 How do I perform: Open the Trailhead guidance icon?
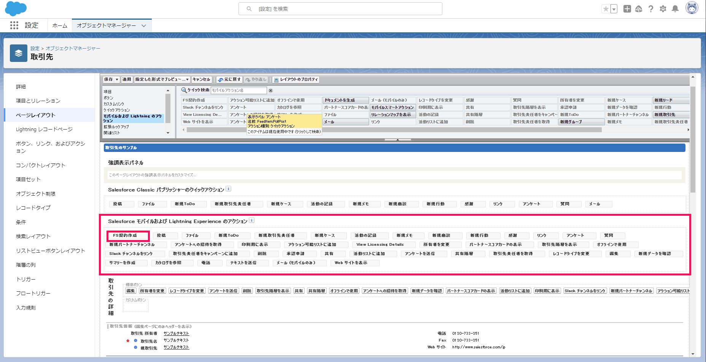pos(639,9)
